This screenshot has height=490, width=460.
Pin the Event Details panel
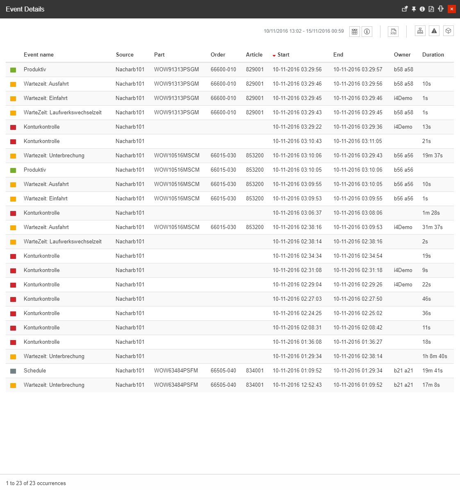tap(414, 9)
